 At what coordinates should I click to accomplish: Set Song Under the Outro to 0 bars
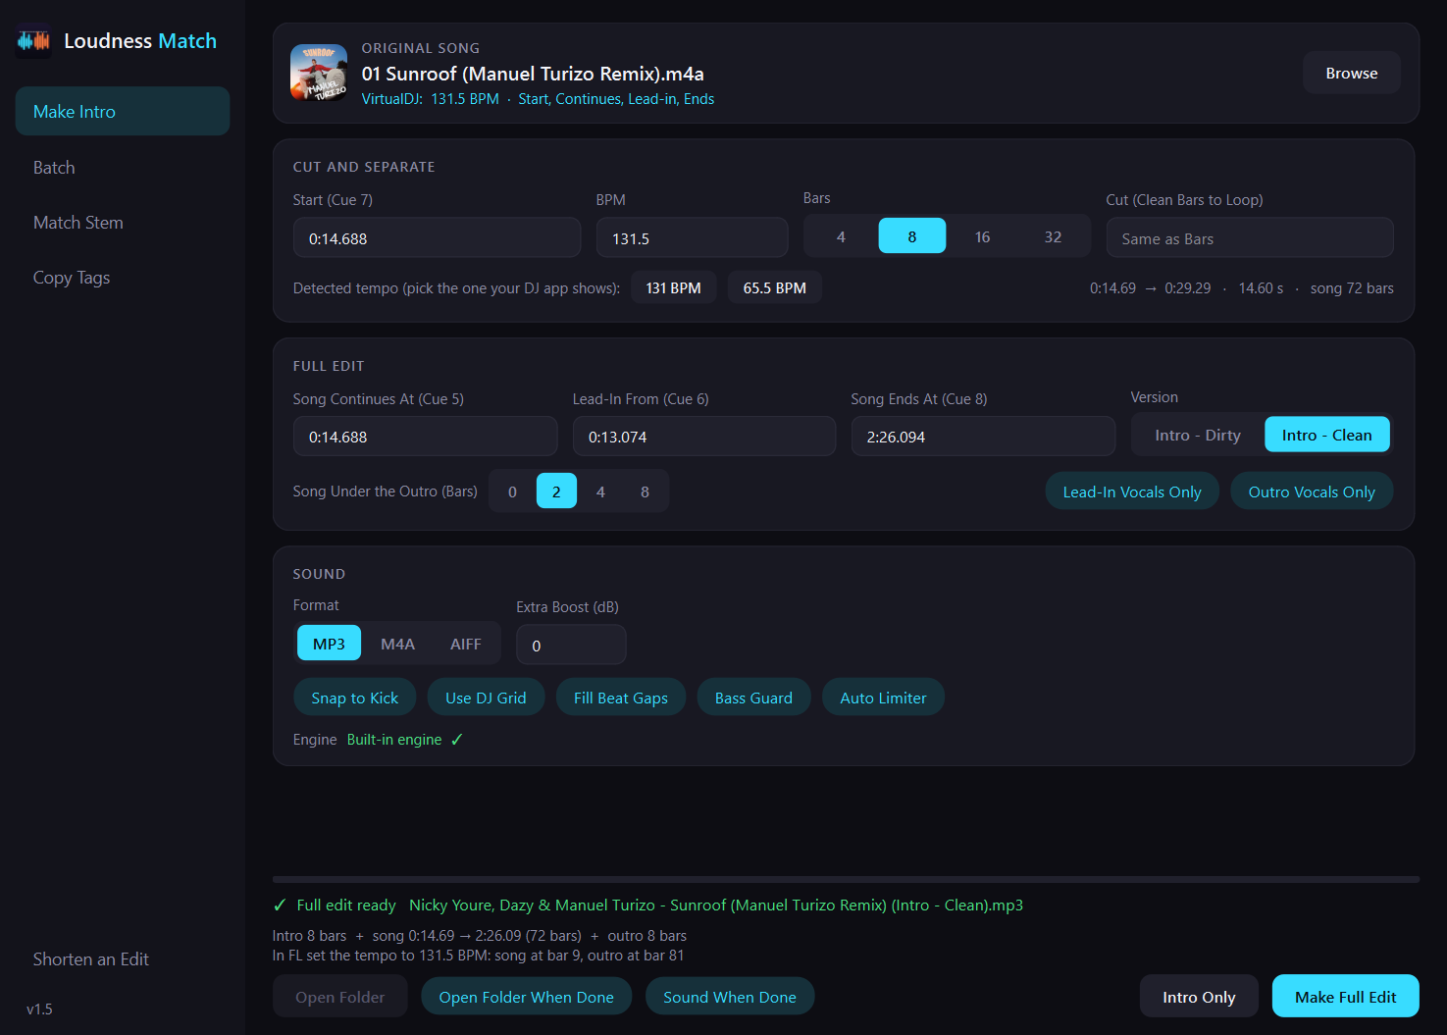512,491
